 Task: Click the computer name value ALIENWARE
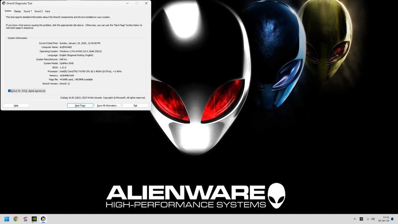[x=66, y=47]
